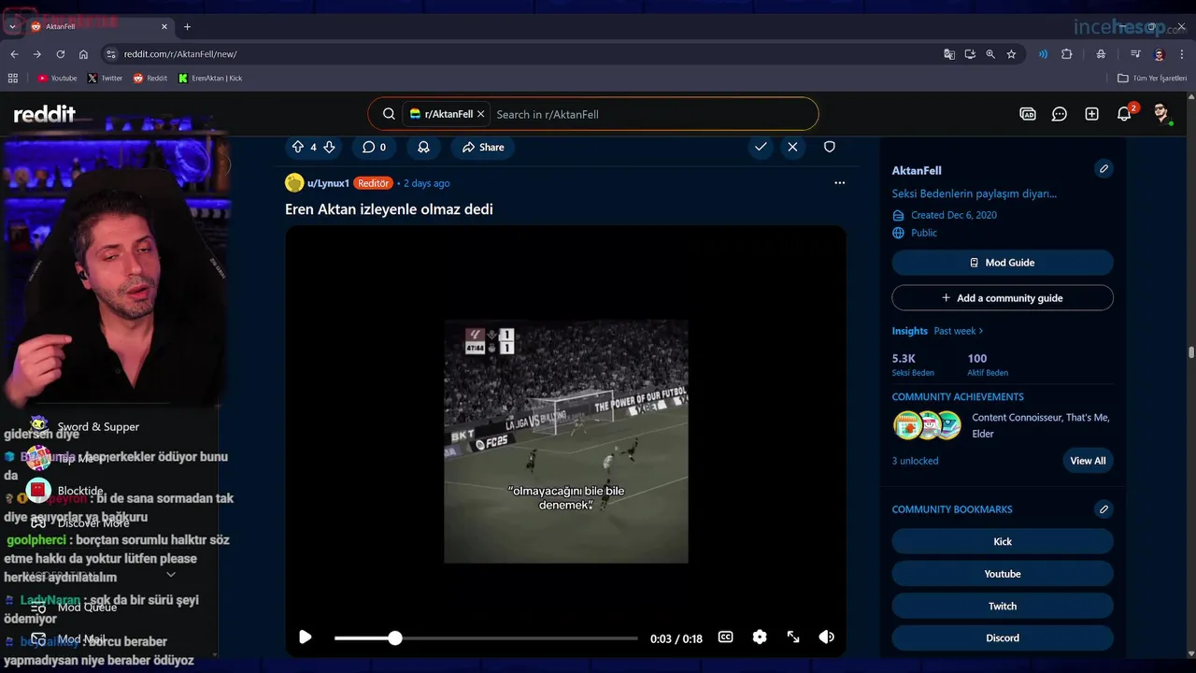Edit the AktanFell community details
1196x673 pixels.
pyautogui.click(x=1103, y=169)
